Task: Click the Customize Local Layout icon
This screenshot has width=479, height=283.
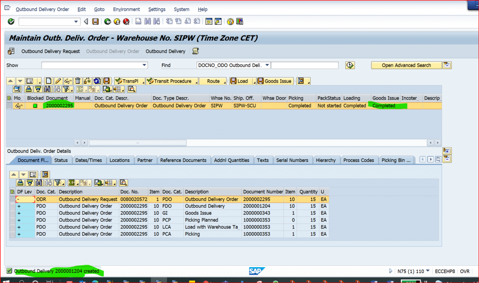Action: [x=240, y=21]
